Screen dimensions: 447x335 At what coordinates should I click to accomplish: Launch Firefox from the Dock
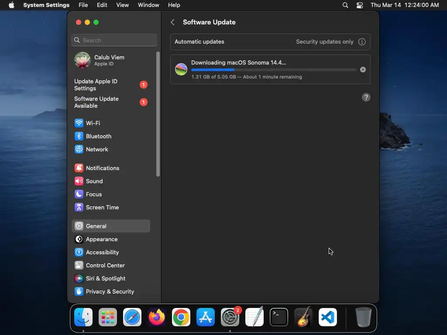click(157, 317)
